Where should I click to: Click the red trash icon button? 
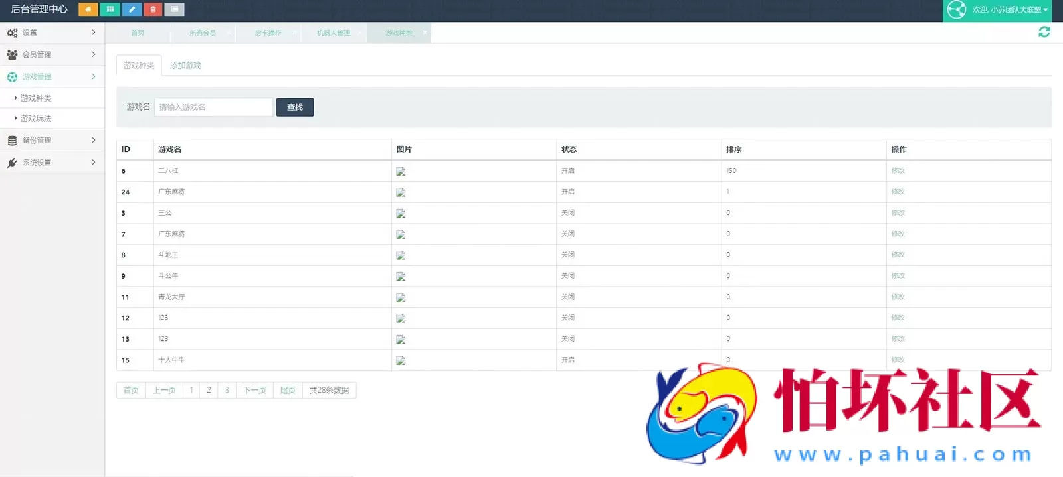(x=153, y=9)
